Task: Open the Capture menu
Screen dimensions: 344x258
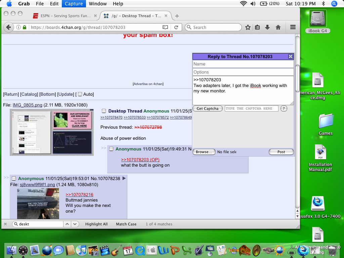Action: click(74, 3)
